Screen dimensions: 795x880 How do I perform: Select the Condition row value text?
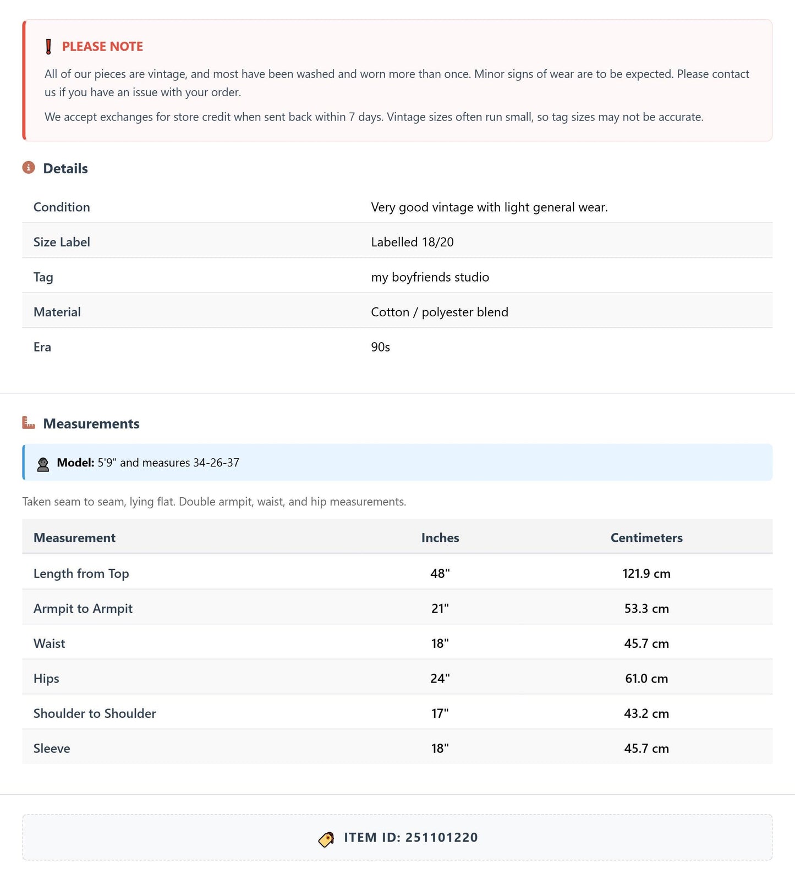[489, 207]
